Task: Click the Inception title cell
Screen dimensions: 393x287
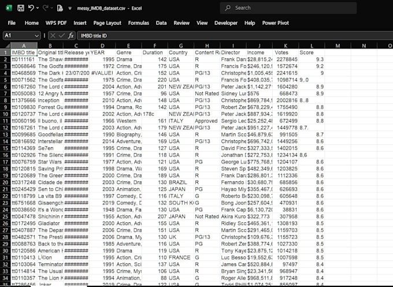Action: coord(50,100)
